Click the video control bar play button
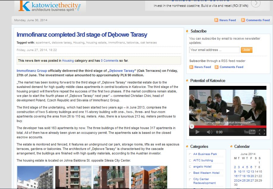The height and width of the screenshot is (189, 273). 197,132
